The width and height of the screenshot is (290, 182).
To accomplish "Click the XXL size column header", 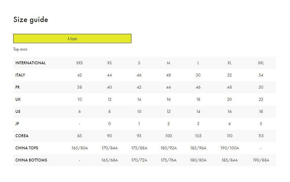I will tap(261, 63).
